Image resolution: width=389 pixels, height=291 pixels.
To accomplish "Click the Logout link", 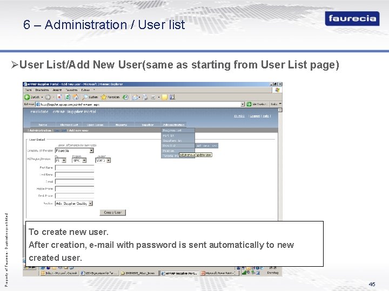I will [254, 116].
